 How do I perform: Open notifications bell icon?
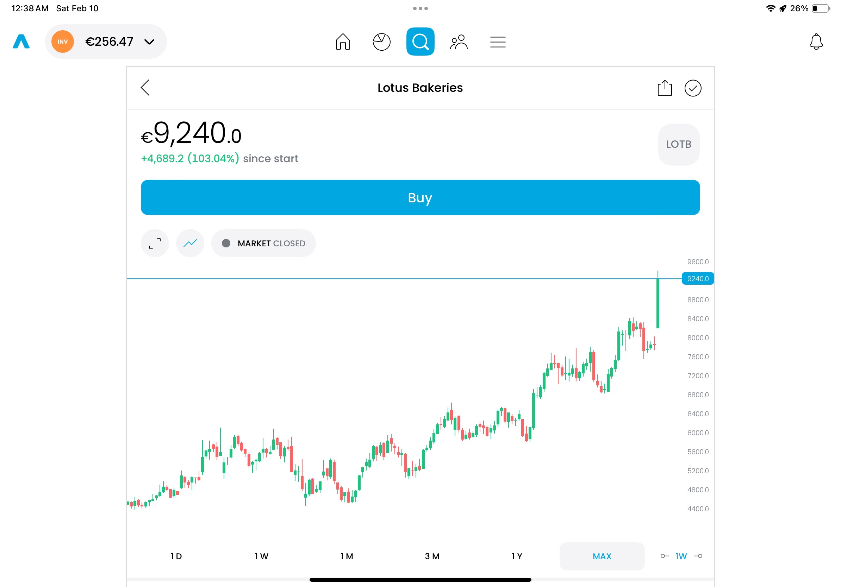(816, 42)
